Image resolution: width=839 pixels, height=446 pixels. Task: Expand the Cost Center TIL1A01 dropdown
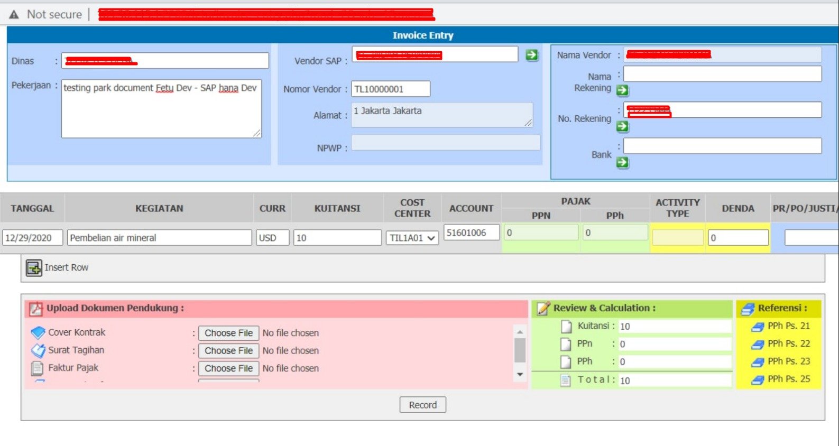click(412, 238)
